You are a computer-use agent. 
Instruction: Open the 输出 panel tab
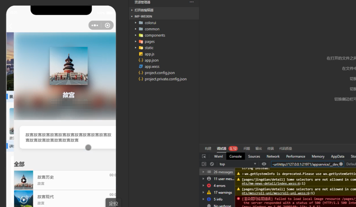[x=259, y=149]
